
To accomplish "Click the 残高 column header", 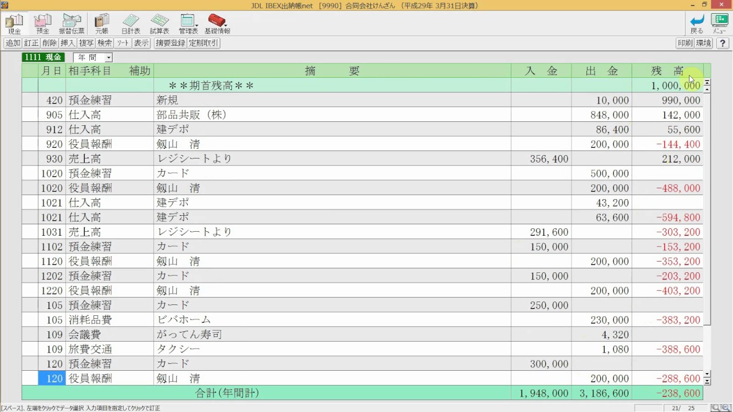I will coord(667,71).
